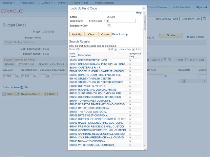Click the Operating Unit lookup magnifier icon
This screenshot has width=210, height=157.
click(35, 76)
